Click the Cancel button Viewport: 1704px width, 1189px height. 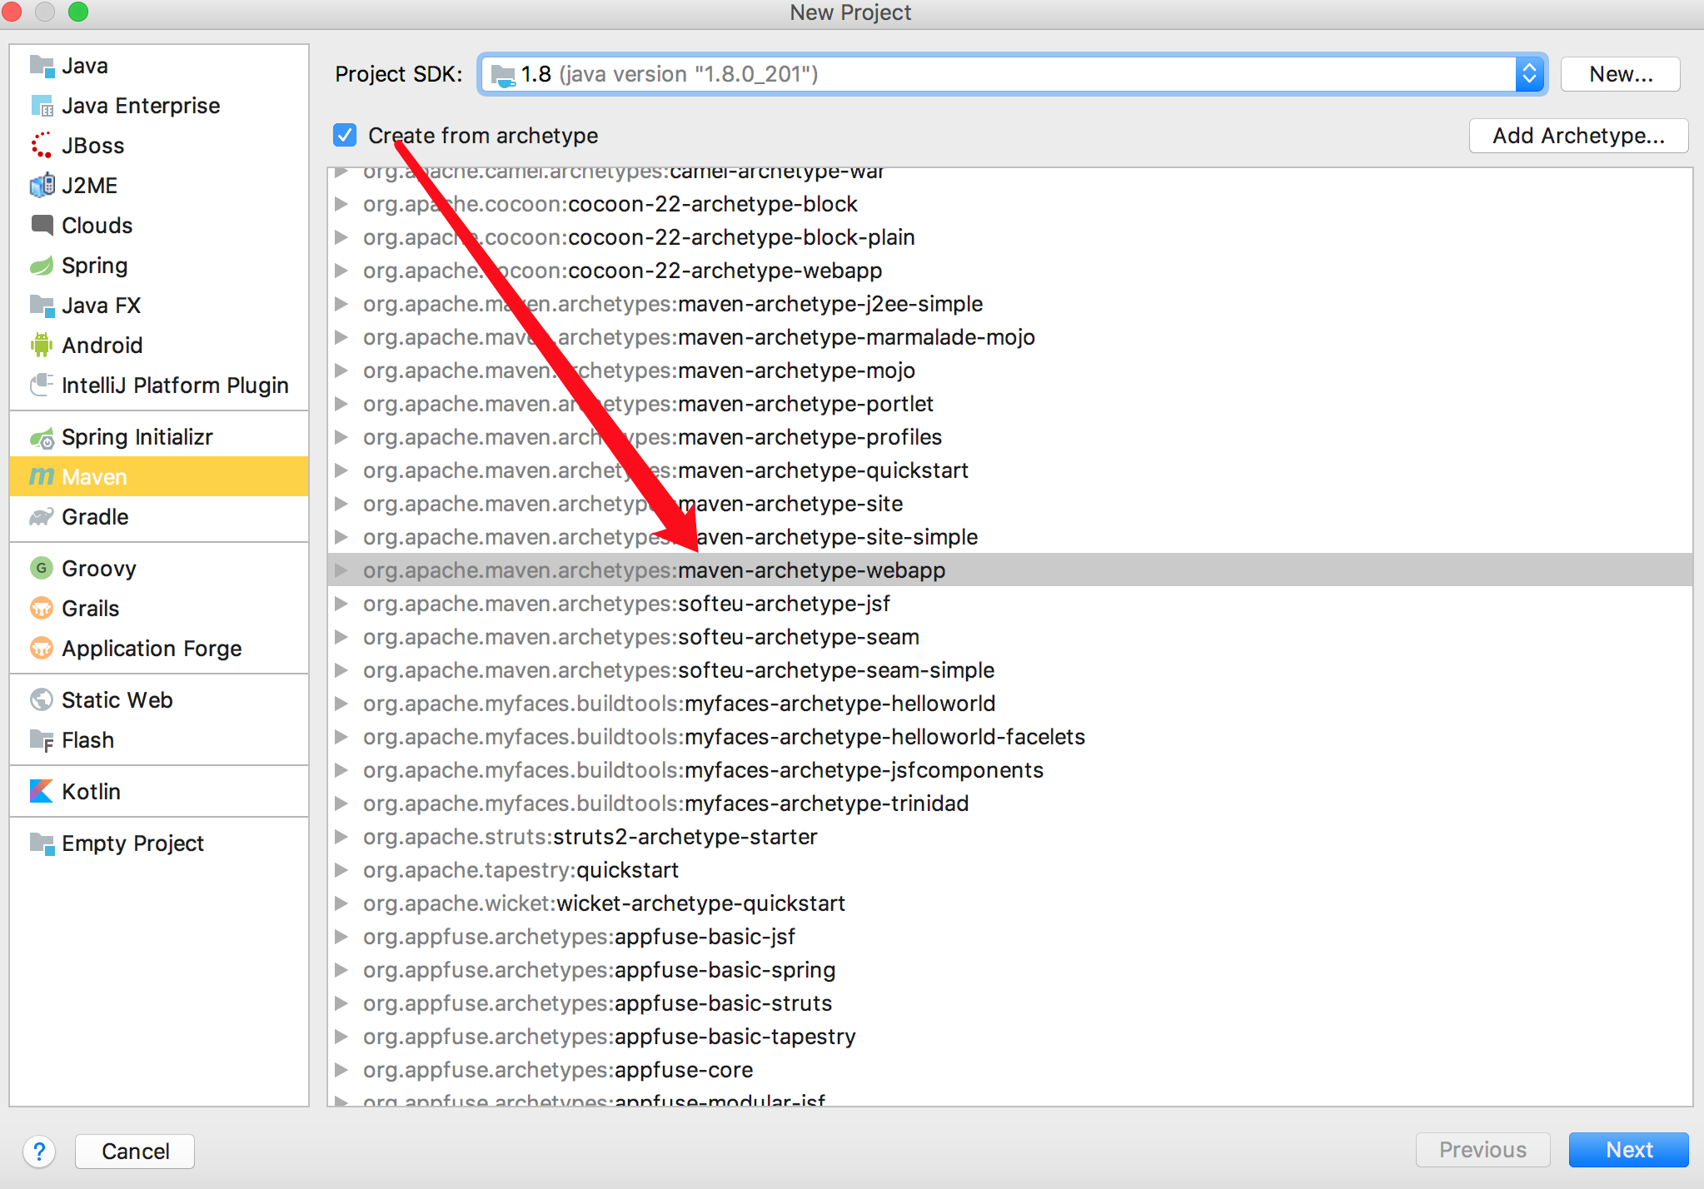(135, 1152)
